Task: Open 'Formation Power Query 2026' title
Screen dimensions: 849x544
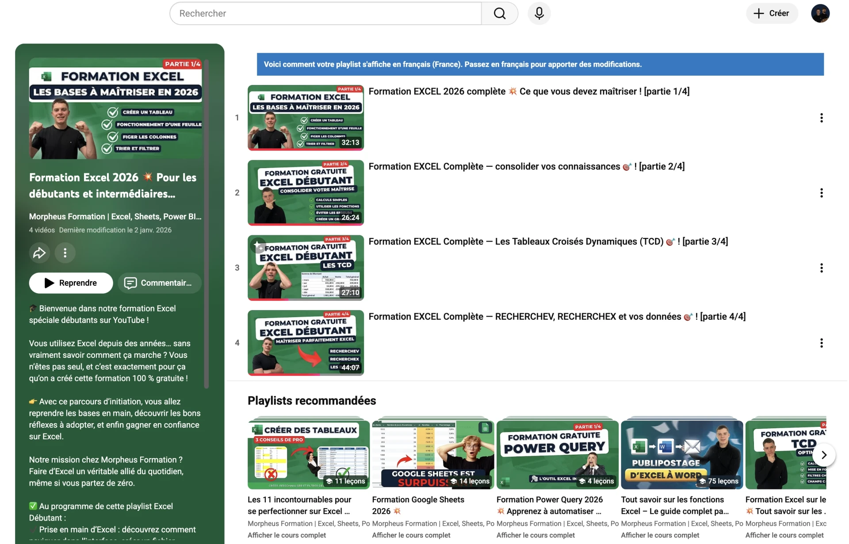Action: (x=549, y=505)
